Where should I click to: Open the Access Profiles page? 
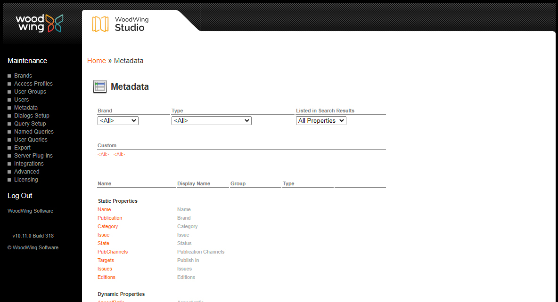(x=33, y=83)
